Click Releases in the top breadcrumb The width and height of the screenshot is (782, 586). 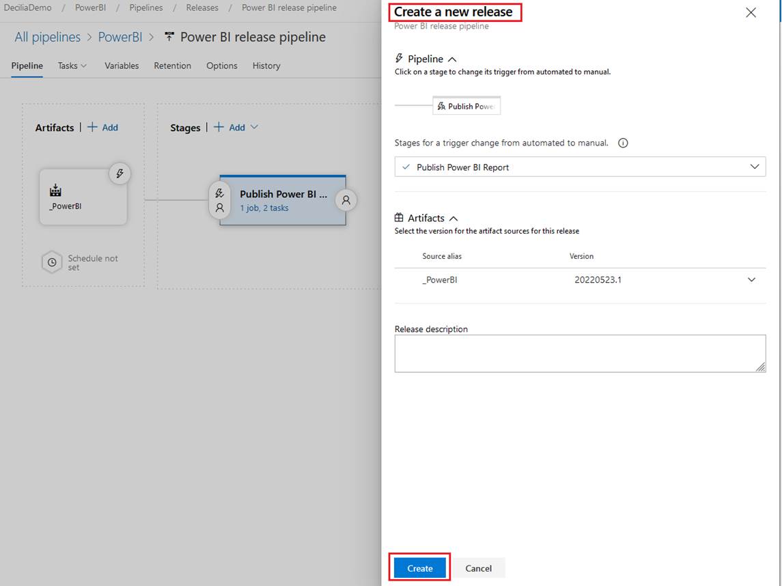click(202, 8)
